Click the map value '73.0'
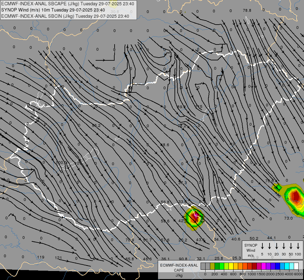This screenshot has height=280, width=304. 288,218
